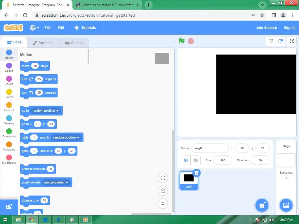Switch to the Code tab
The image size is (299, 224).
pyautogui.click(x=14, y=42)
